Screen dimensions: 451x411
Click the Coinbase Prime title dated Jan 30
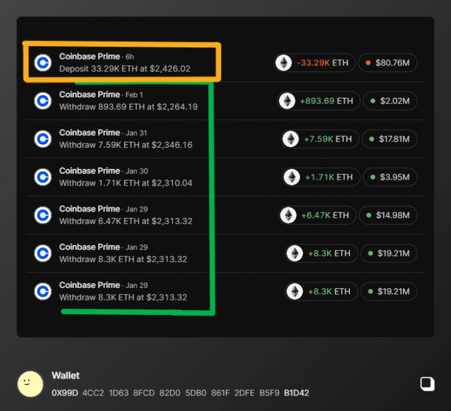[x=90, y=171]
